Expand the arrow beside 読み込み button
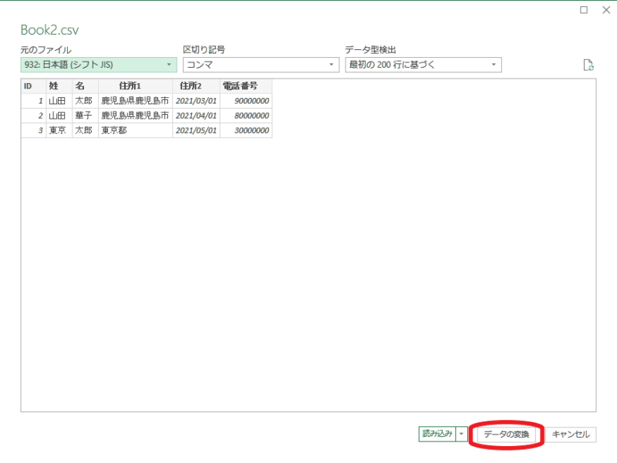The image size is (617, 463). [462, 434]
